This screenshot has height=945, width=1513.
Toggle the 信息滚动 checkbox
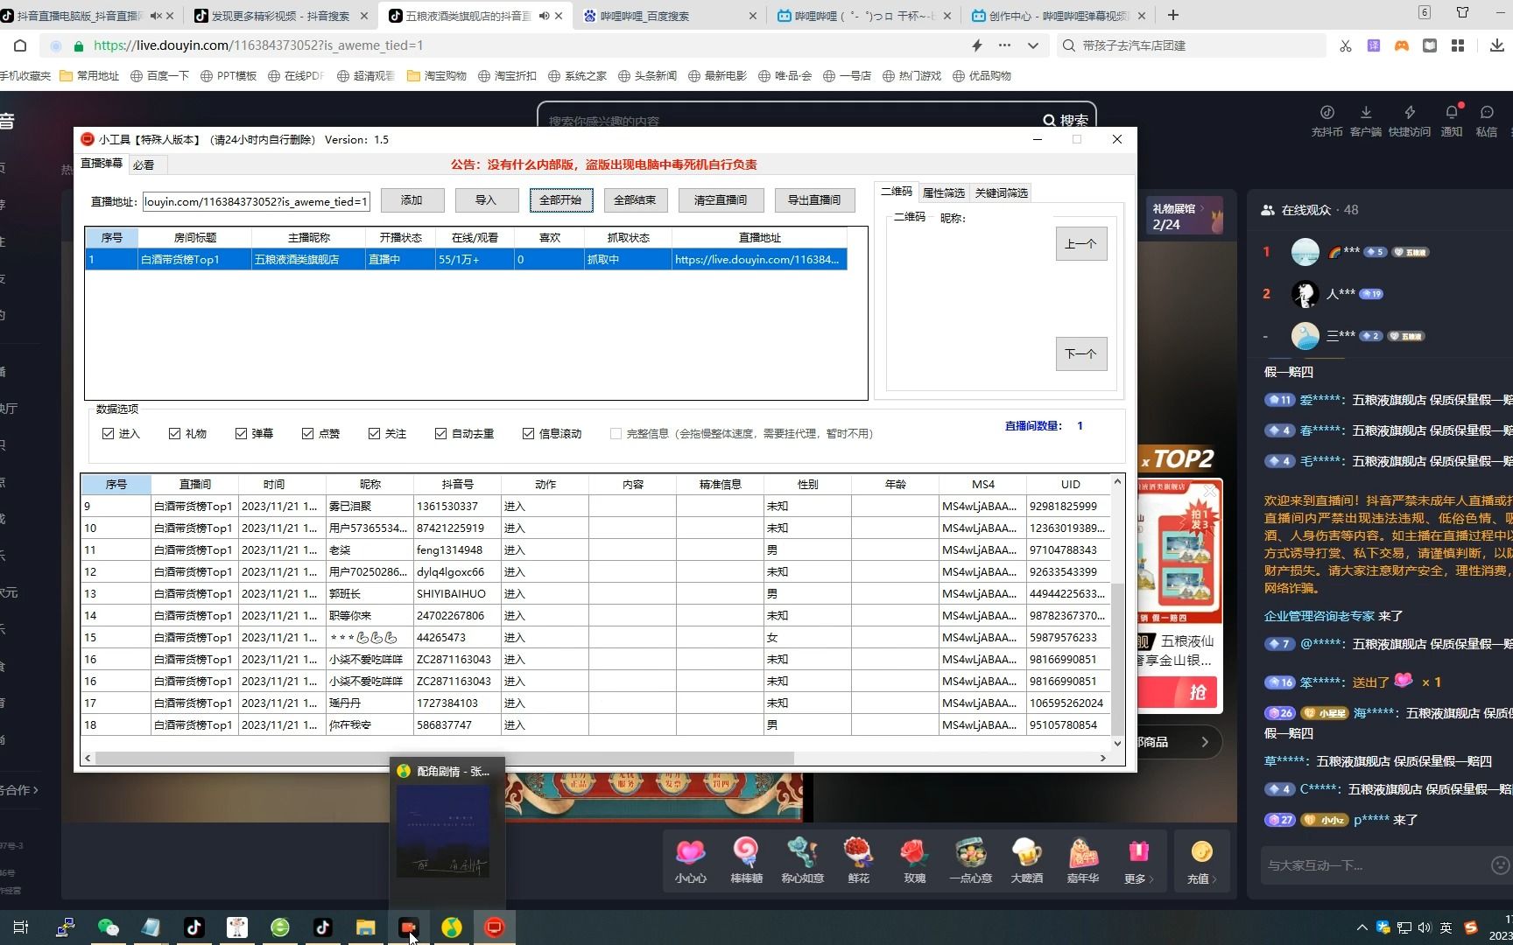point(529,434)
